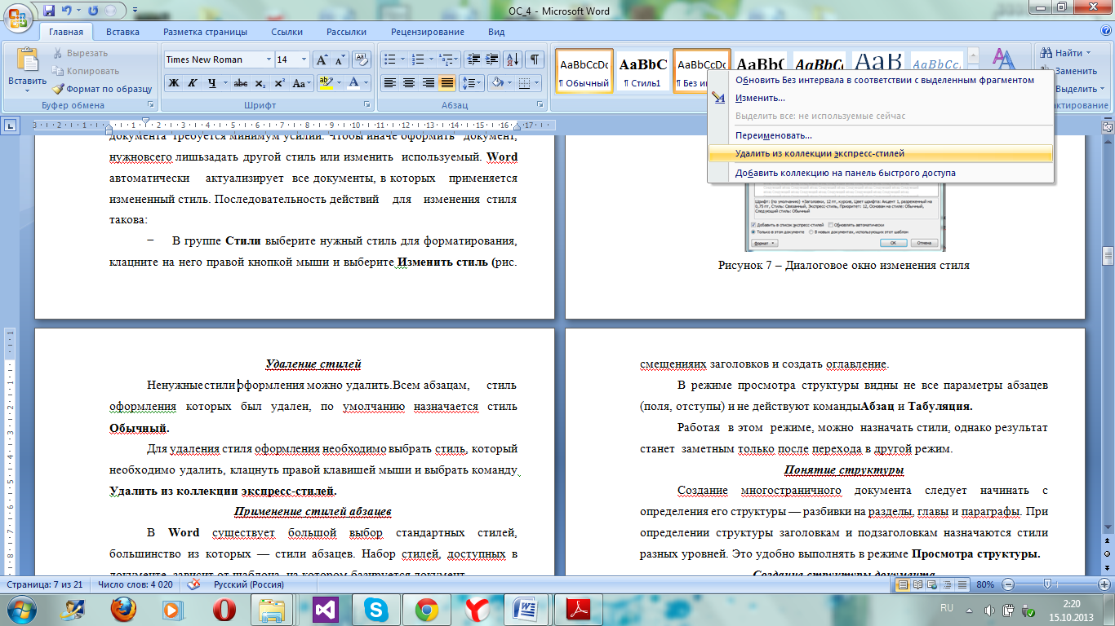Screen dimensions: 1115x626
Task: Click the Sort (А-Я) icon
Action: pos(513,60)
